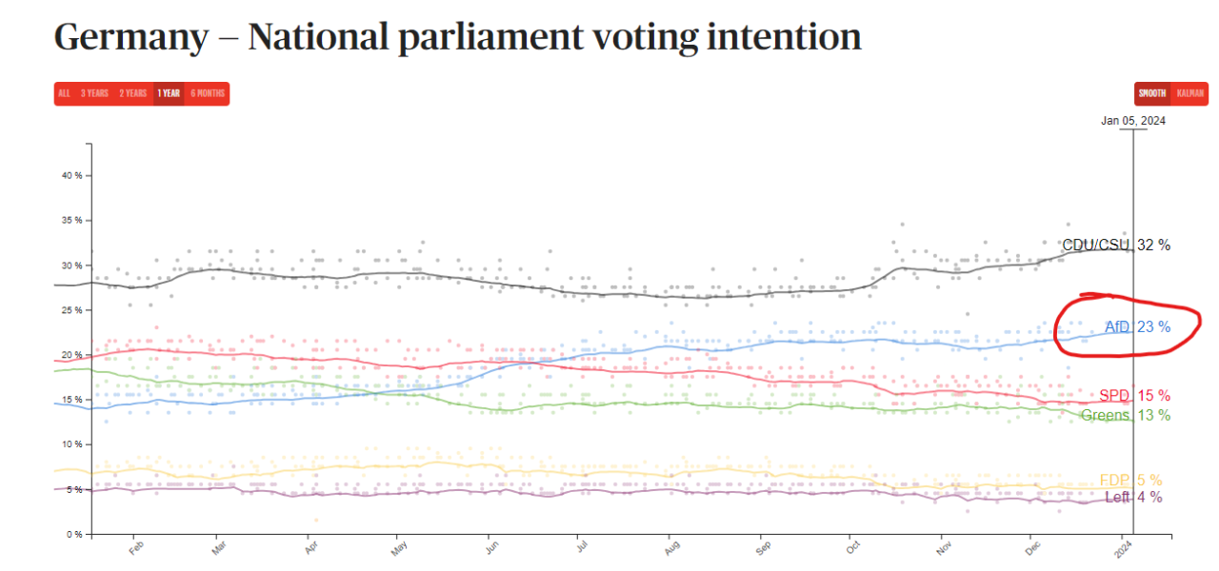Viewport: 1219px width, 571px height.
Task: Show the 2 YEARS time range
Action: [x=133, y=93]
